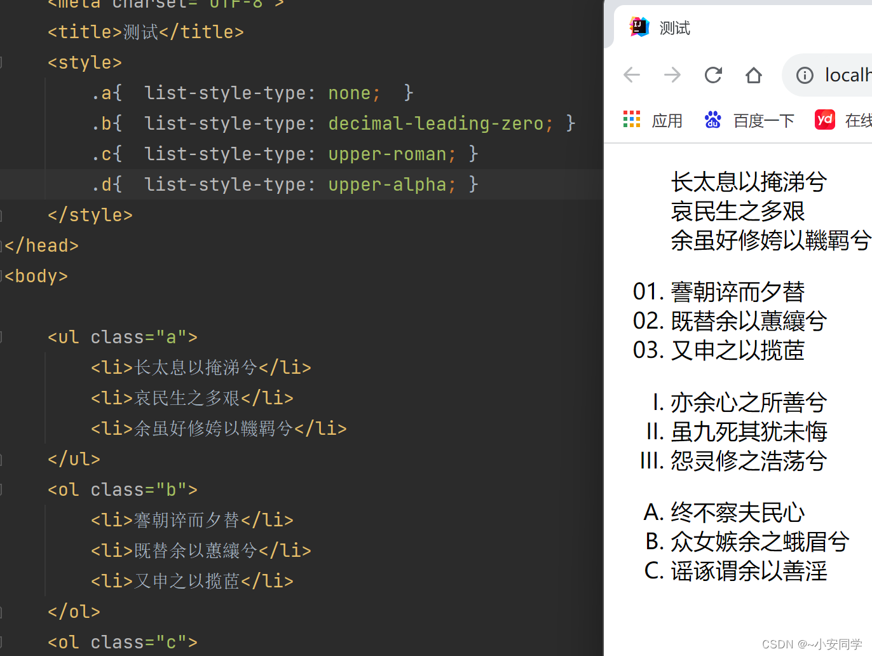
Task: Collapse the body tag fold marker
Action: point(1,276)
